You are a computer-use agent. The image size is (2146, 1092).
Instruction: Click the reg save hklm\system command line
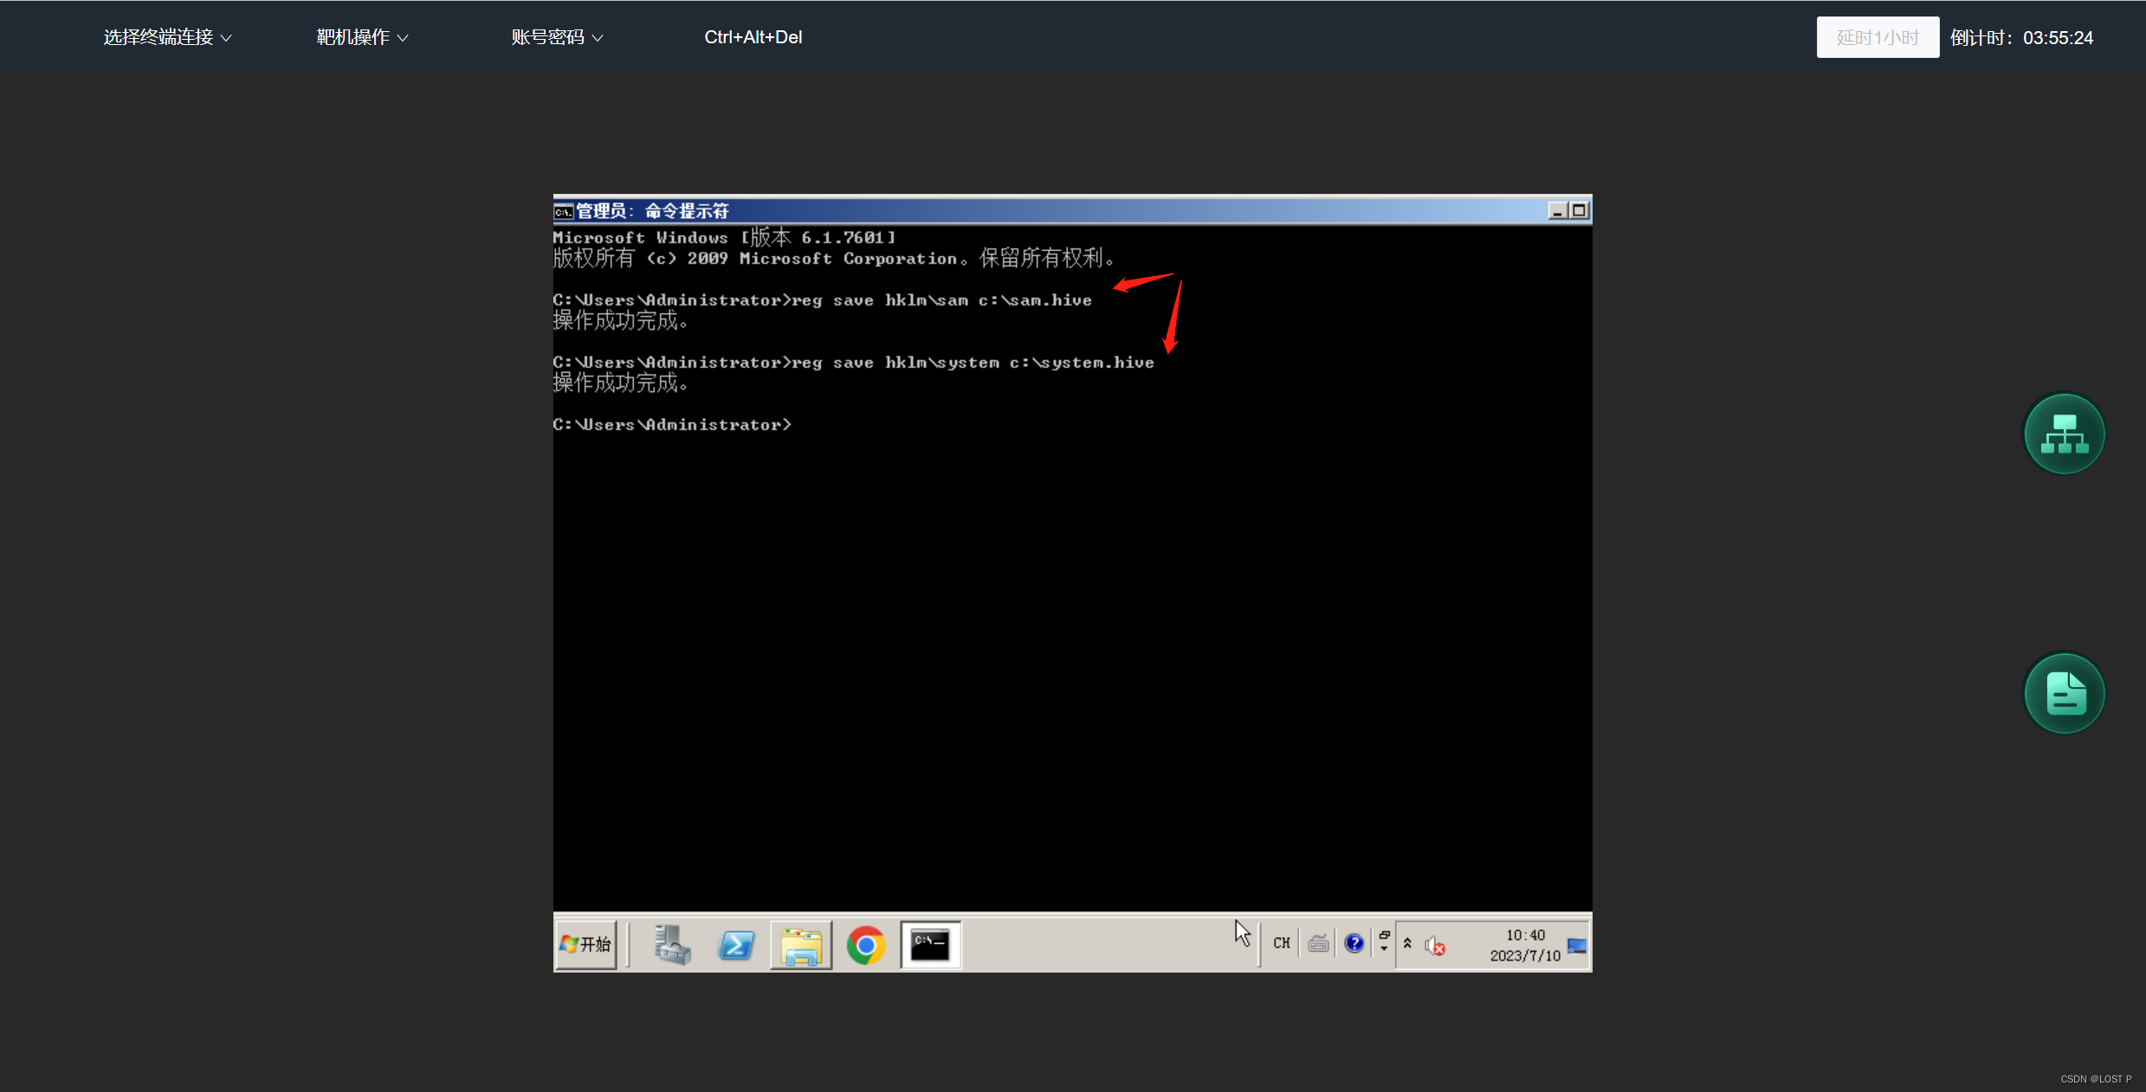(853, 363)
